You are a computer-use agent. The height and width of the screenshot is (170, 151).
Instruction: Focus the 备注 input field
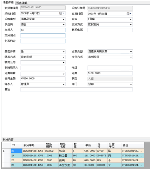click(x=77, y=89)
